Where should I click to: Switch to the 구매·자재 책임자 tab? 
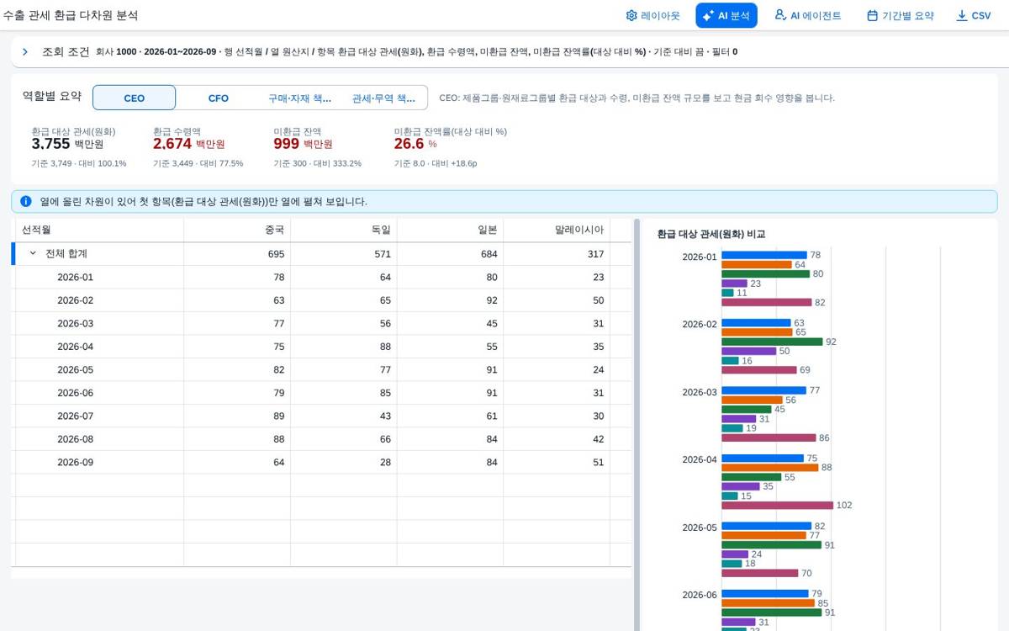300,98
